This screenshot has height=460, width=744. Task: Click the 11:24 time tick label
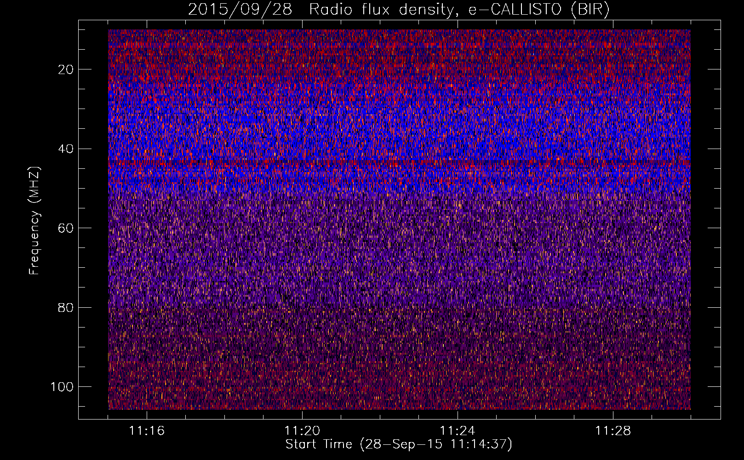[458, 431]
